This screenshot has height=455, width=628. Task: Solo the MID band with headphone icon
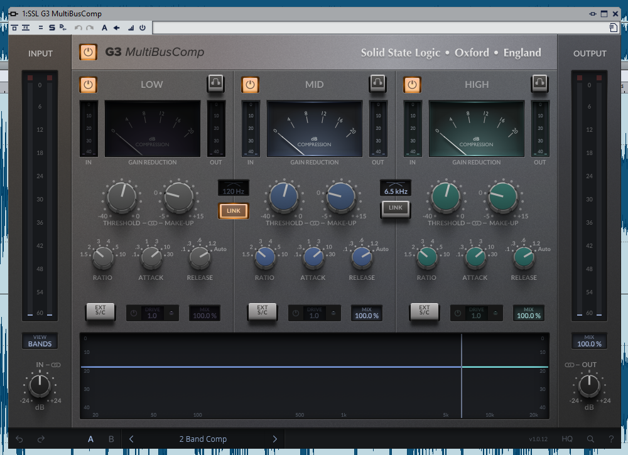tap(377, 83)
